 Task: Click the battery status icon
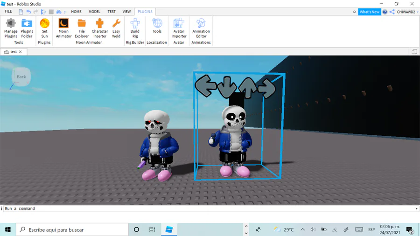point(324,229)
